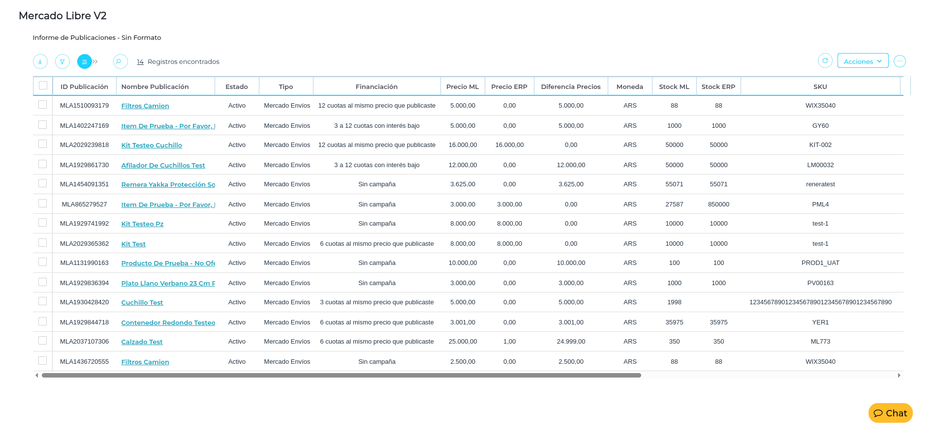Refresh the report with the reload icon
The width and height of the screenshot is (933, 437).
[x=825, y=60]
